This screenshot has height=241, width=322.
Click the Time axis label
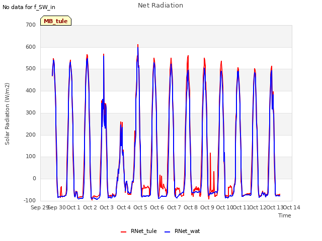(x=285, y=215)
